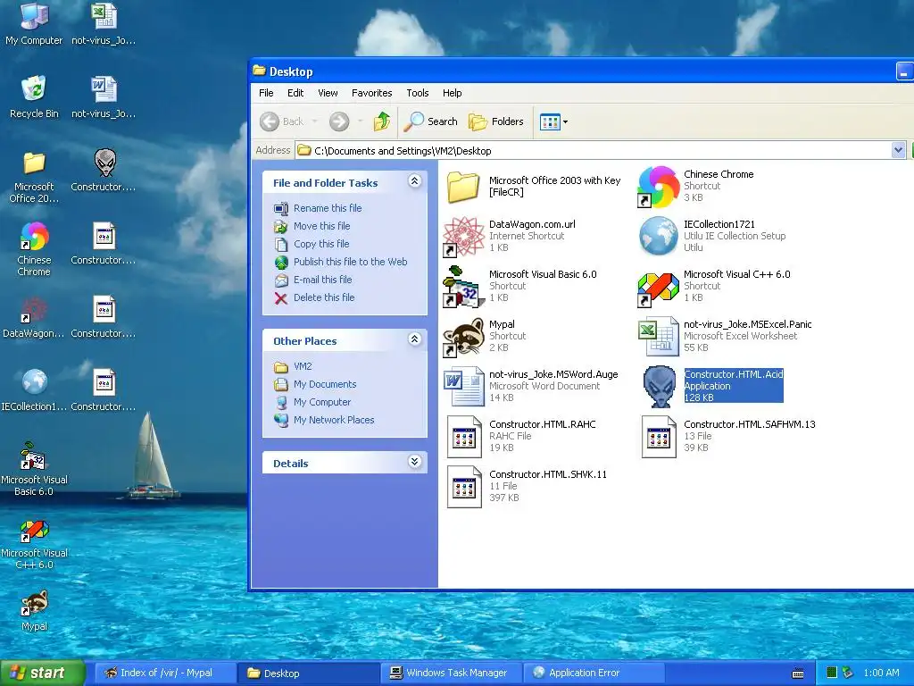Select the Excel not-virus_Jo... desktop icon
This screenshot has width=914, height=686.
coord(104,23)
